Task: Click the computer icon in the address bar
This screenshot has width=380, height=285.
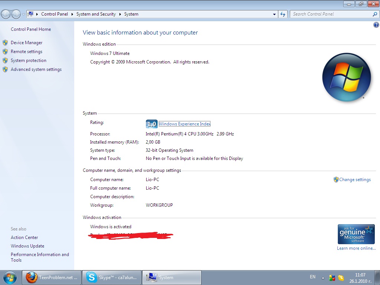Action: (x=30, y=14)
